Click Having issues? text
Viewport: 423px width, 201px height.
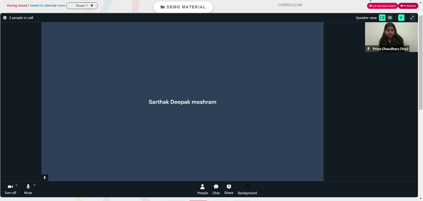(x=18, y=6)
